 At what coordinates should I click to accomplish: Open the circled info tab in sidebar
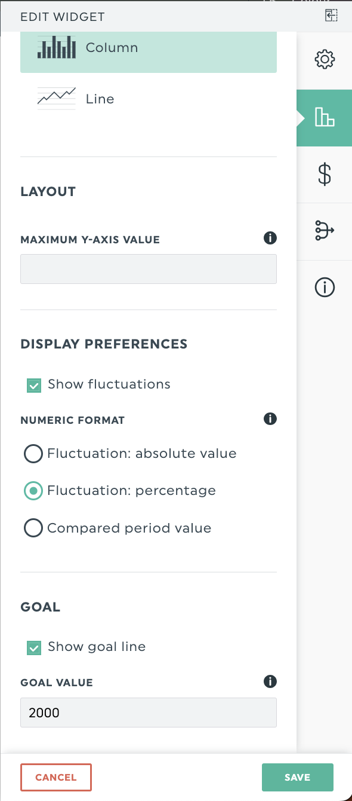[325, 288]
